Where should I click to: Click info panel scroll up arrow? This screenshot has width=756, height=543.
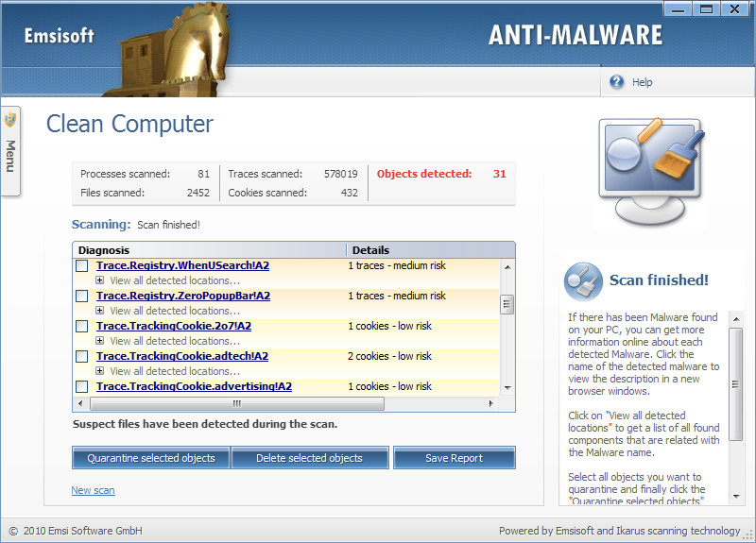tap(736, 319)
